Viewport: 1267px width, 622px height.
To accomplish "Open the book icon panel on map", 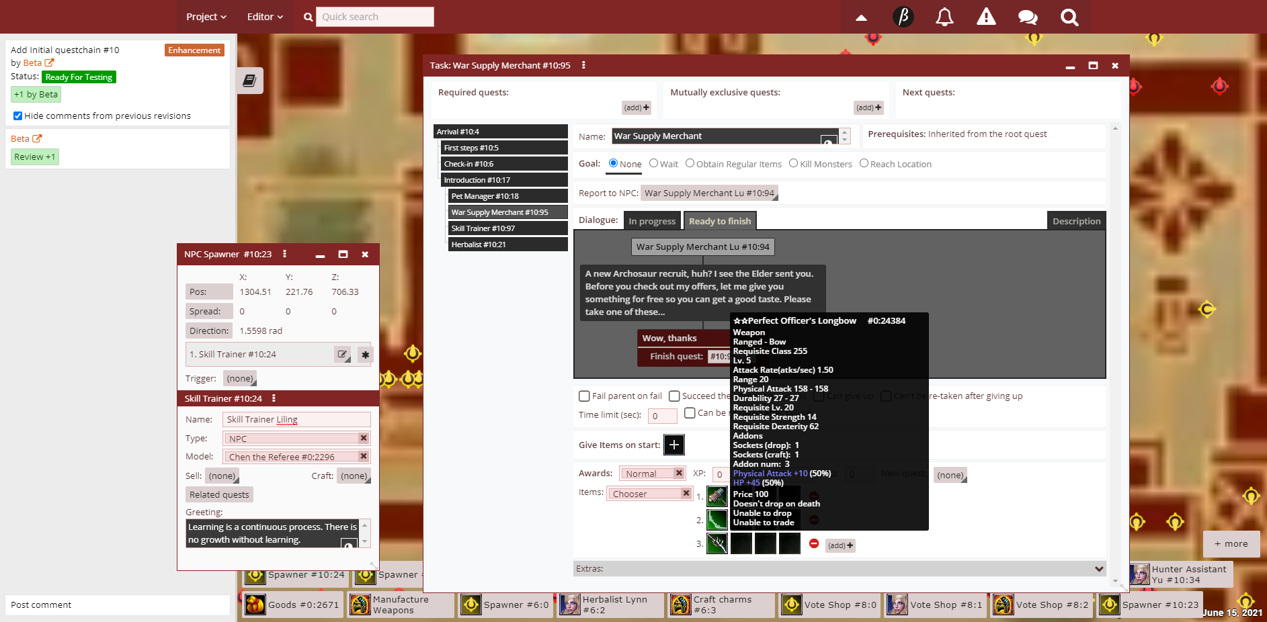I will tap(249, 81).
